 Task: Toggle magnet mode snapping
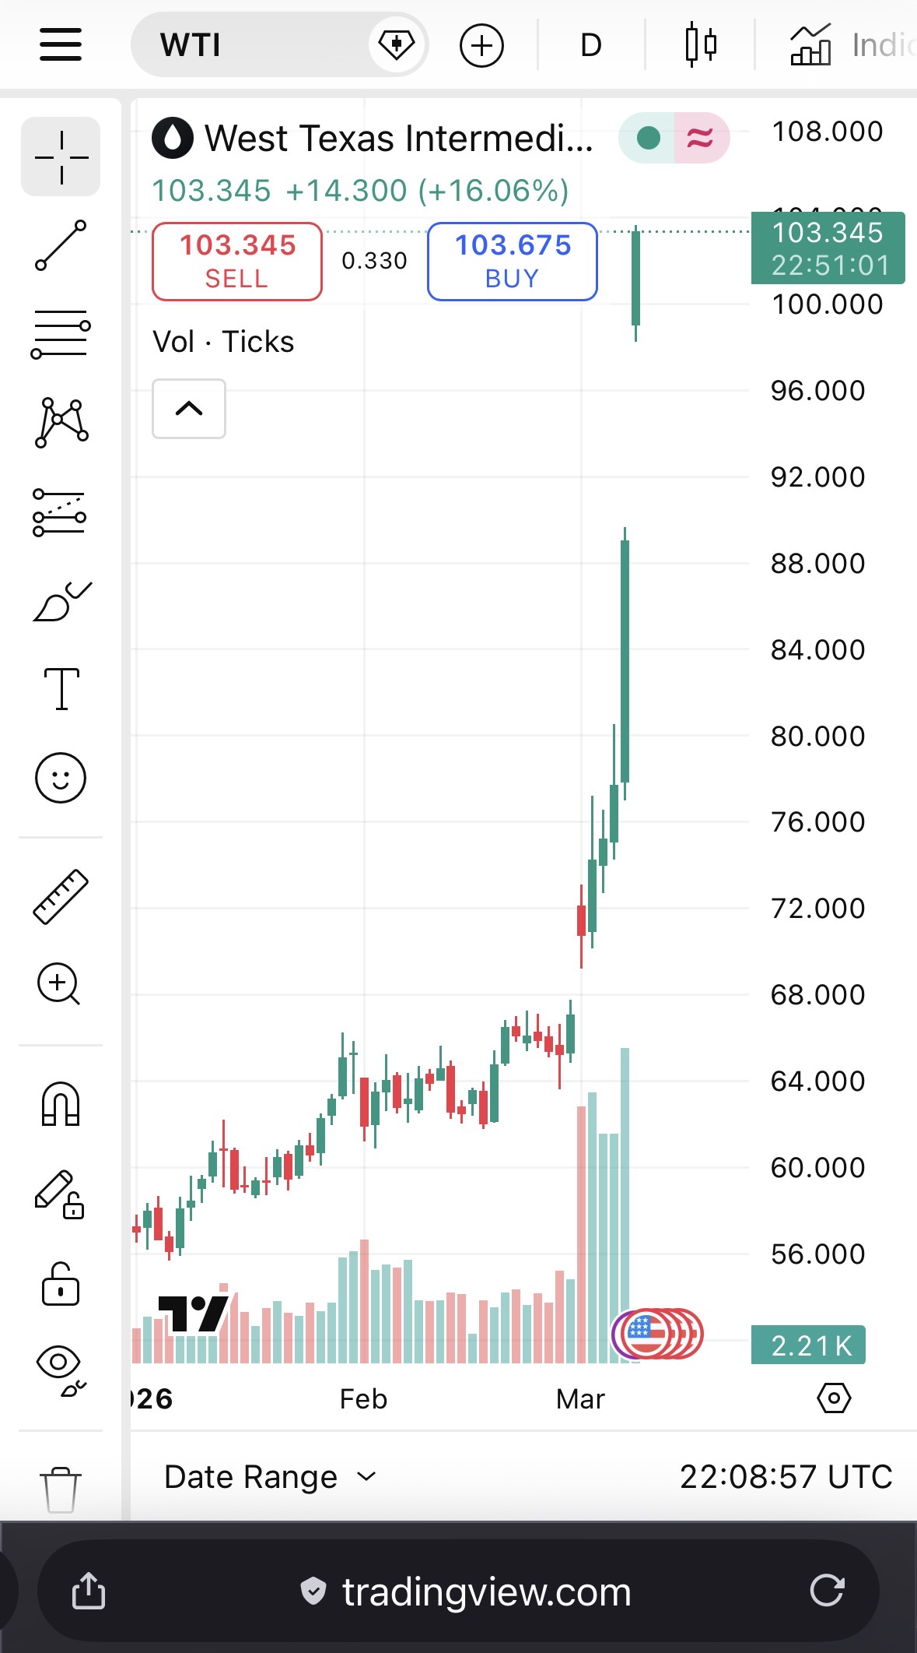point(61,1104)
